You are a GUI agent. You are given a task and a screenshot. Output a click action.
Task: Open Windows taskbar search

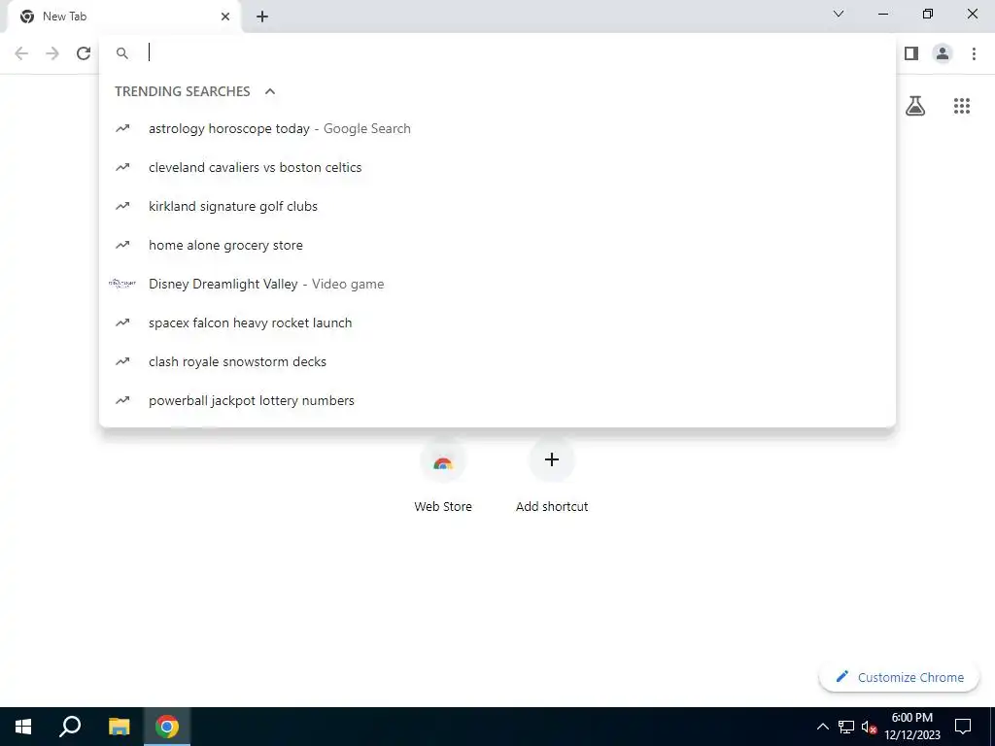[70, 727]
